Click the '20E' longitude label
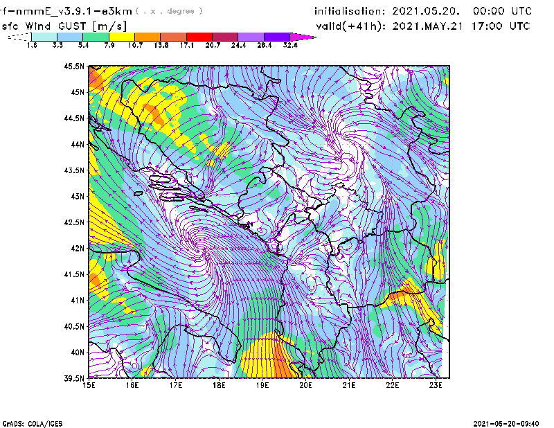 305,385
